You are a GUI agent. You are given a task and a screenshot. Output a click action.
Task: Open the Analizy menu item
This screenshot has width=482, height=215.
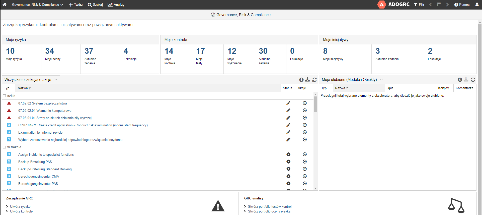[x=116, y=5]
